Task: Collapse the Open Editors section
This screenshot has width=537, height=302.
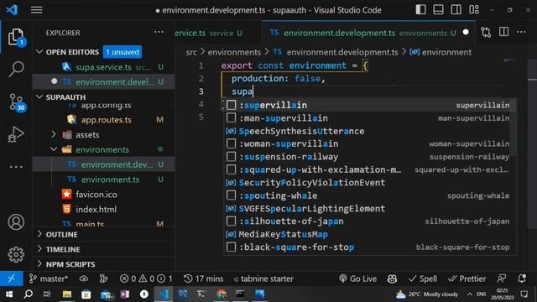Action: (x=39, y=52)
